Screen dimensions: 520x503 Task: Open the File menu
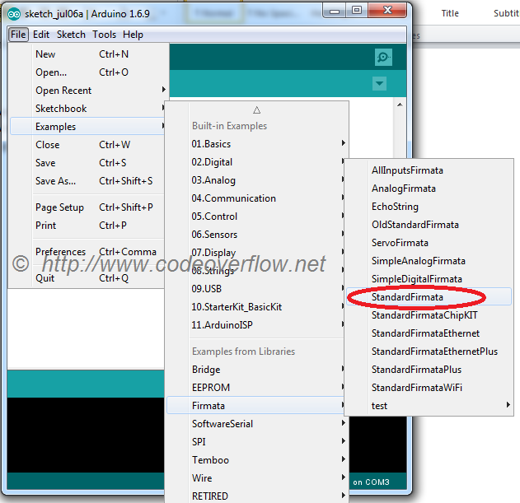(x=18, y=35)
